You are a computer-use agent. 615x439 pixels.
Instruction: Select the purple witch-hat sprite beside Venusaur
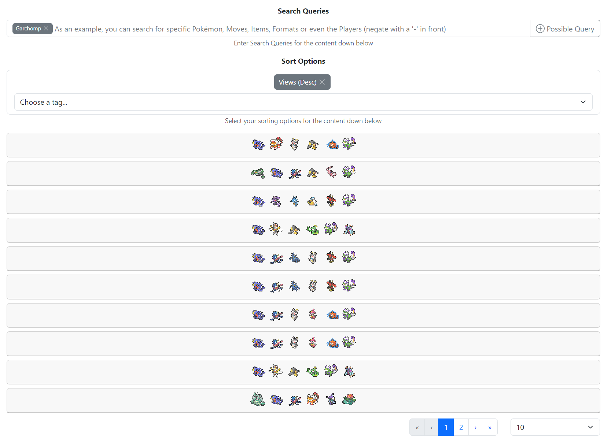331,399
